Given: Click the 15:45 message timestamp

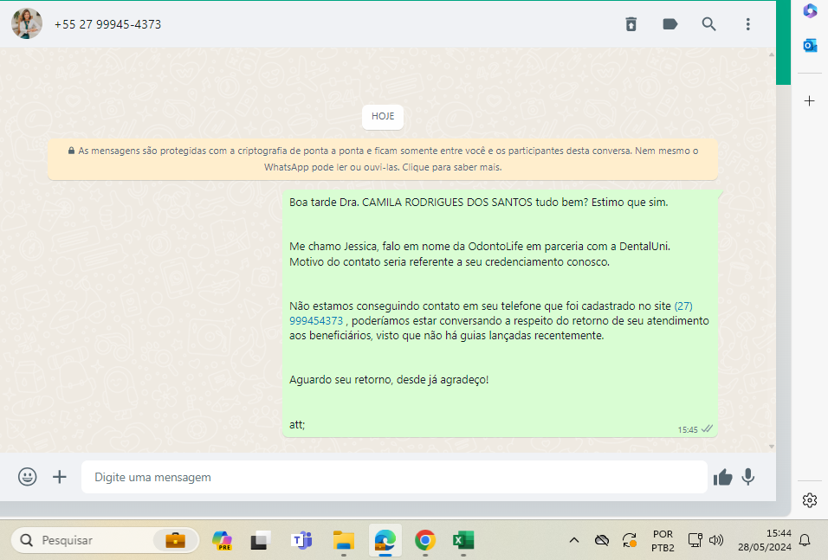Looking at the screenshot, I should [688, 429].
